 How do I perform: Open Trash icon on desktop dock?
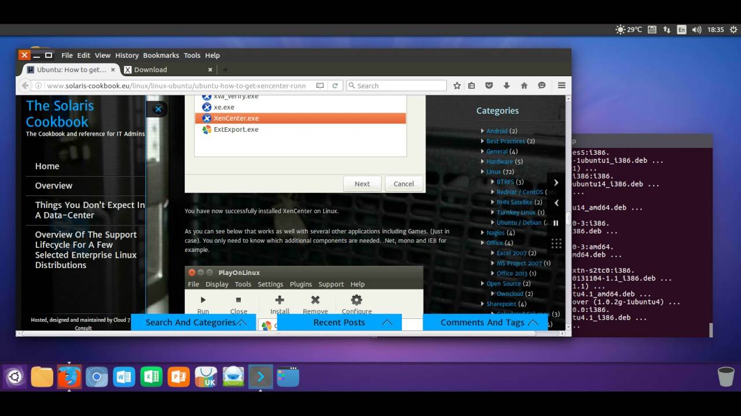click(725, 377)
